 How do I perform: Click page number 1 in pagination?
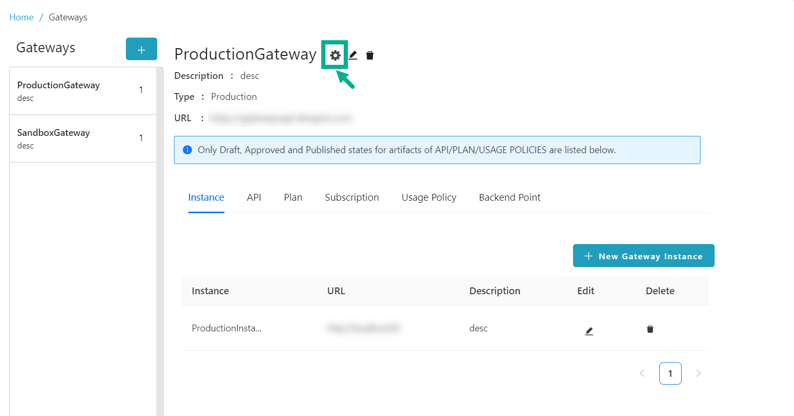(670, 373)
